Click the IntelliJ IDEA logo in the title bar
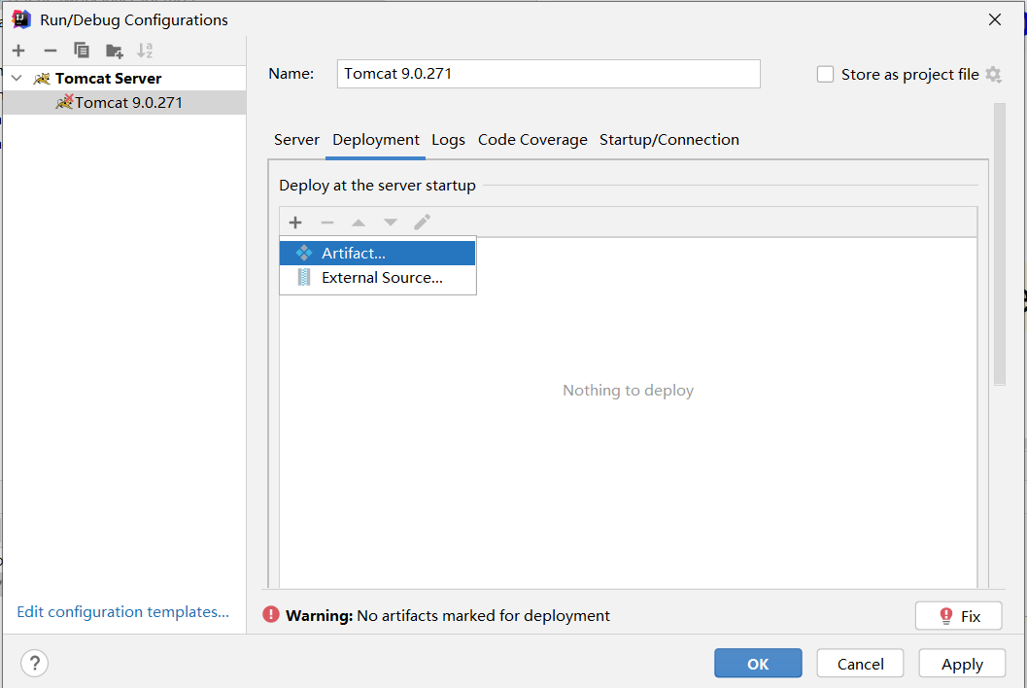1027x688 pixels. [21, 19]
